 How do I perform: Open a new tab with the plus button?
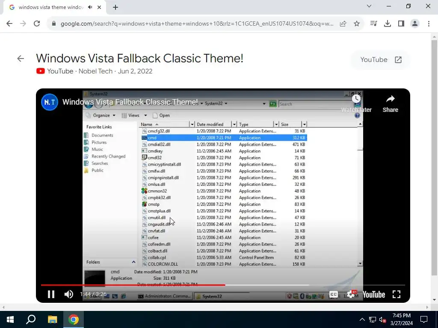tap(115, 8)
